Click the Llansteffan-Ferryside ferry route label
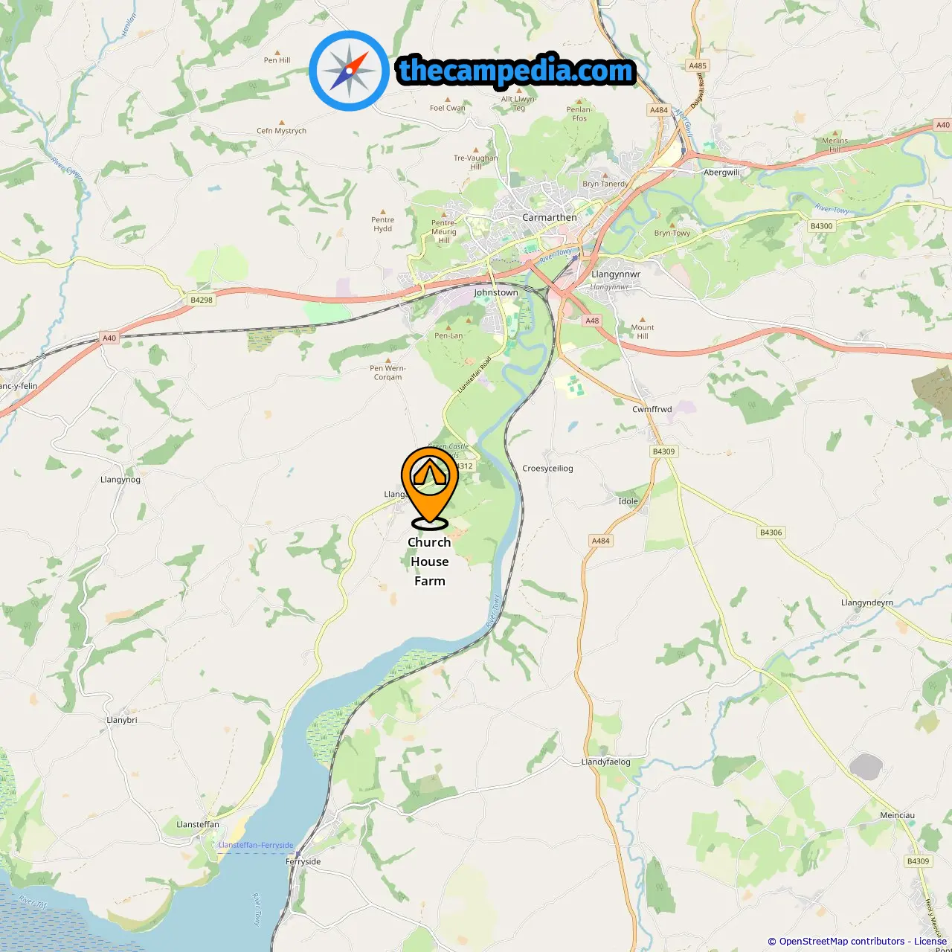 click(x=256, y=845)
